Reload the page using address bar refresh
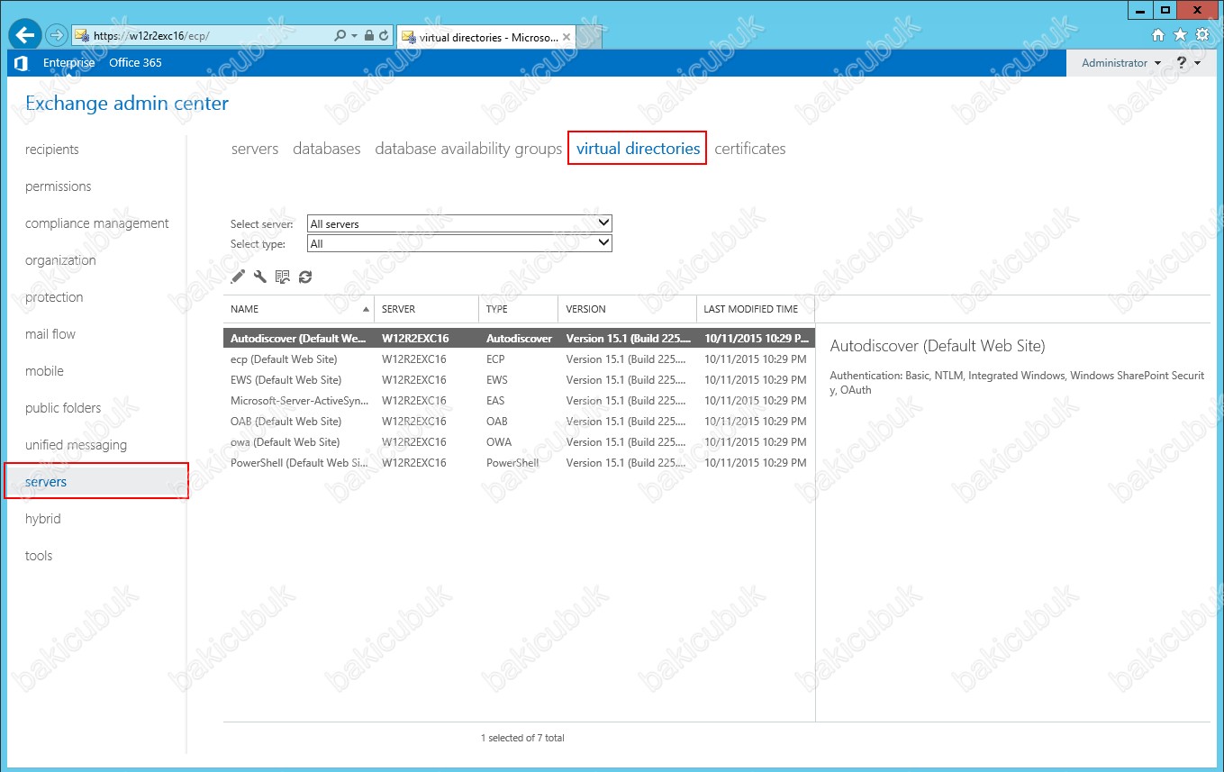The image size is (1224, 772). (384, 36)
